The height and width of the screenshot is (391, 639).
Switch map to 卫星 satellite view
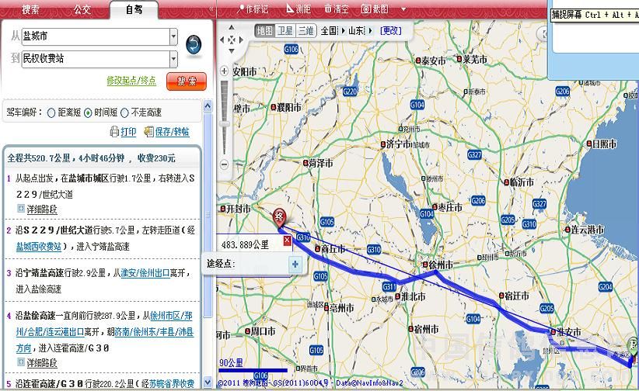pos(285,30)
